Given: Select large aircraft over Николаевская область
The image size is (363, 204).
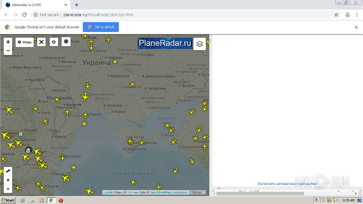Looking at the screenshot, I should [x=85, y=97].
